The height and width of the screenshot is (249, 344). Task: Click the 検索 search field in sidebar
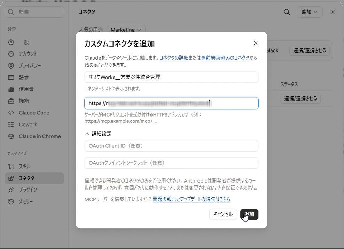[34, 12]
